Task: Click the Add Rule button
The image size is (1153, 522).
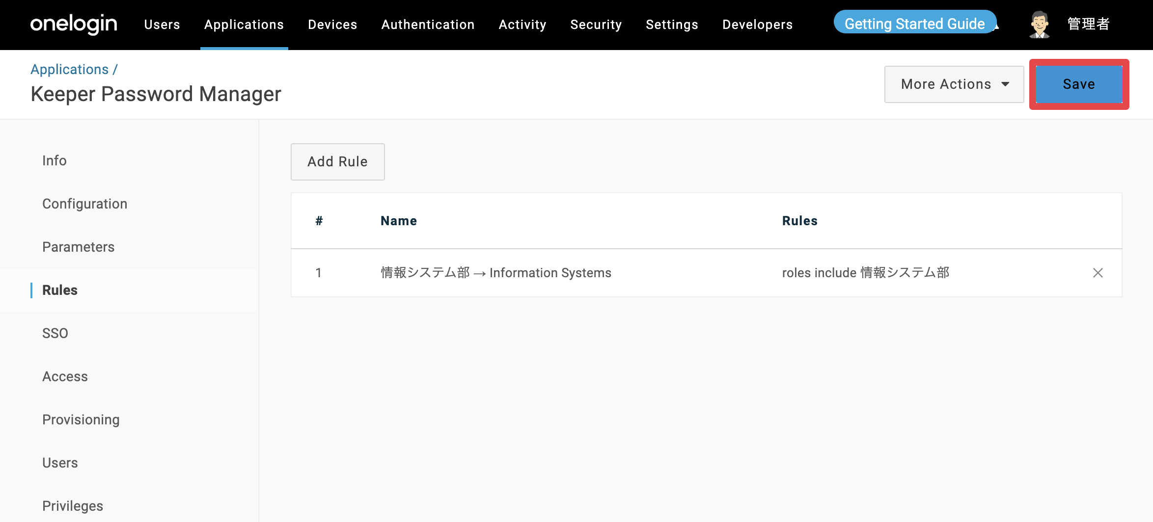Action: [338, 162]
